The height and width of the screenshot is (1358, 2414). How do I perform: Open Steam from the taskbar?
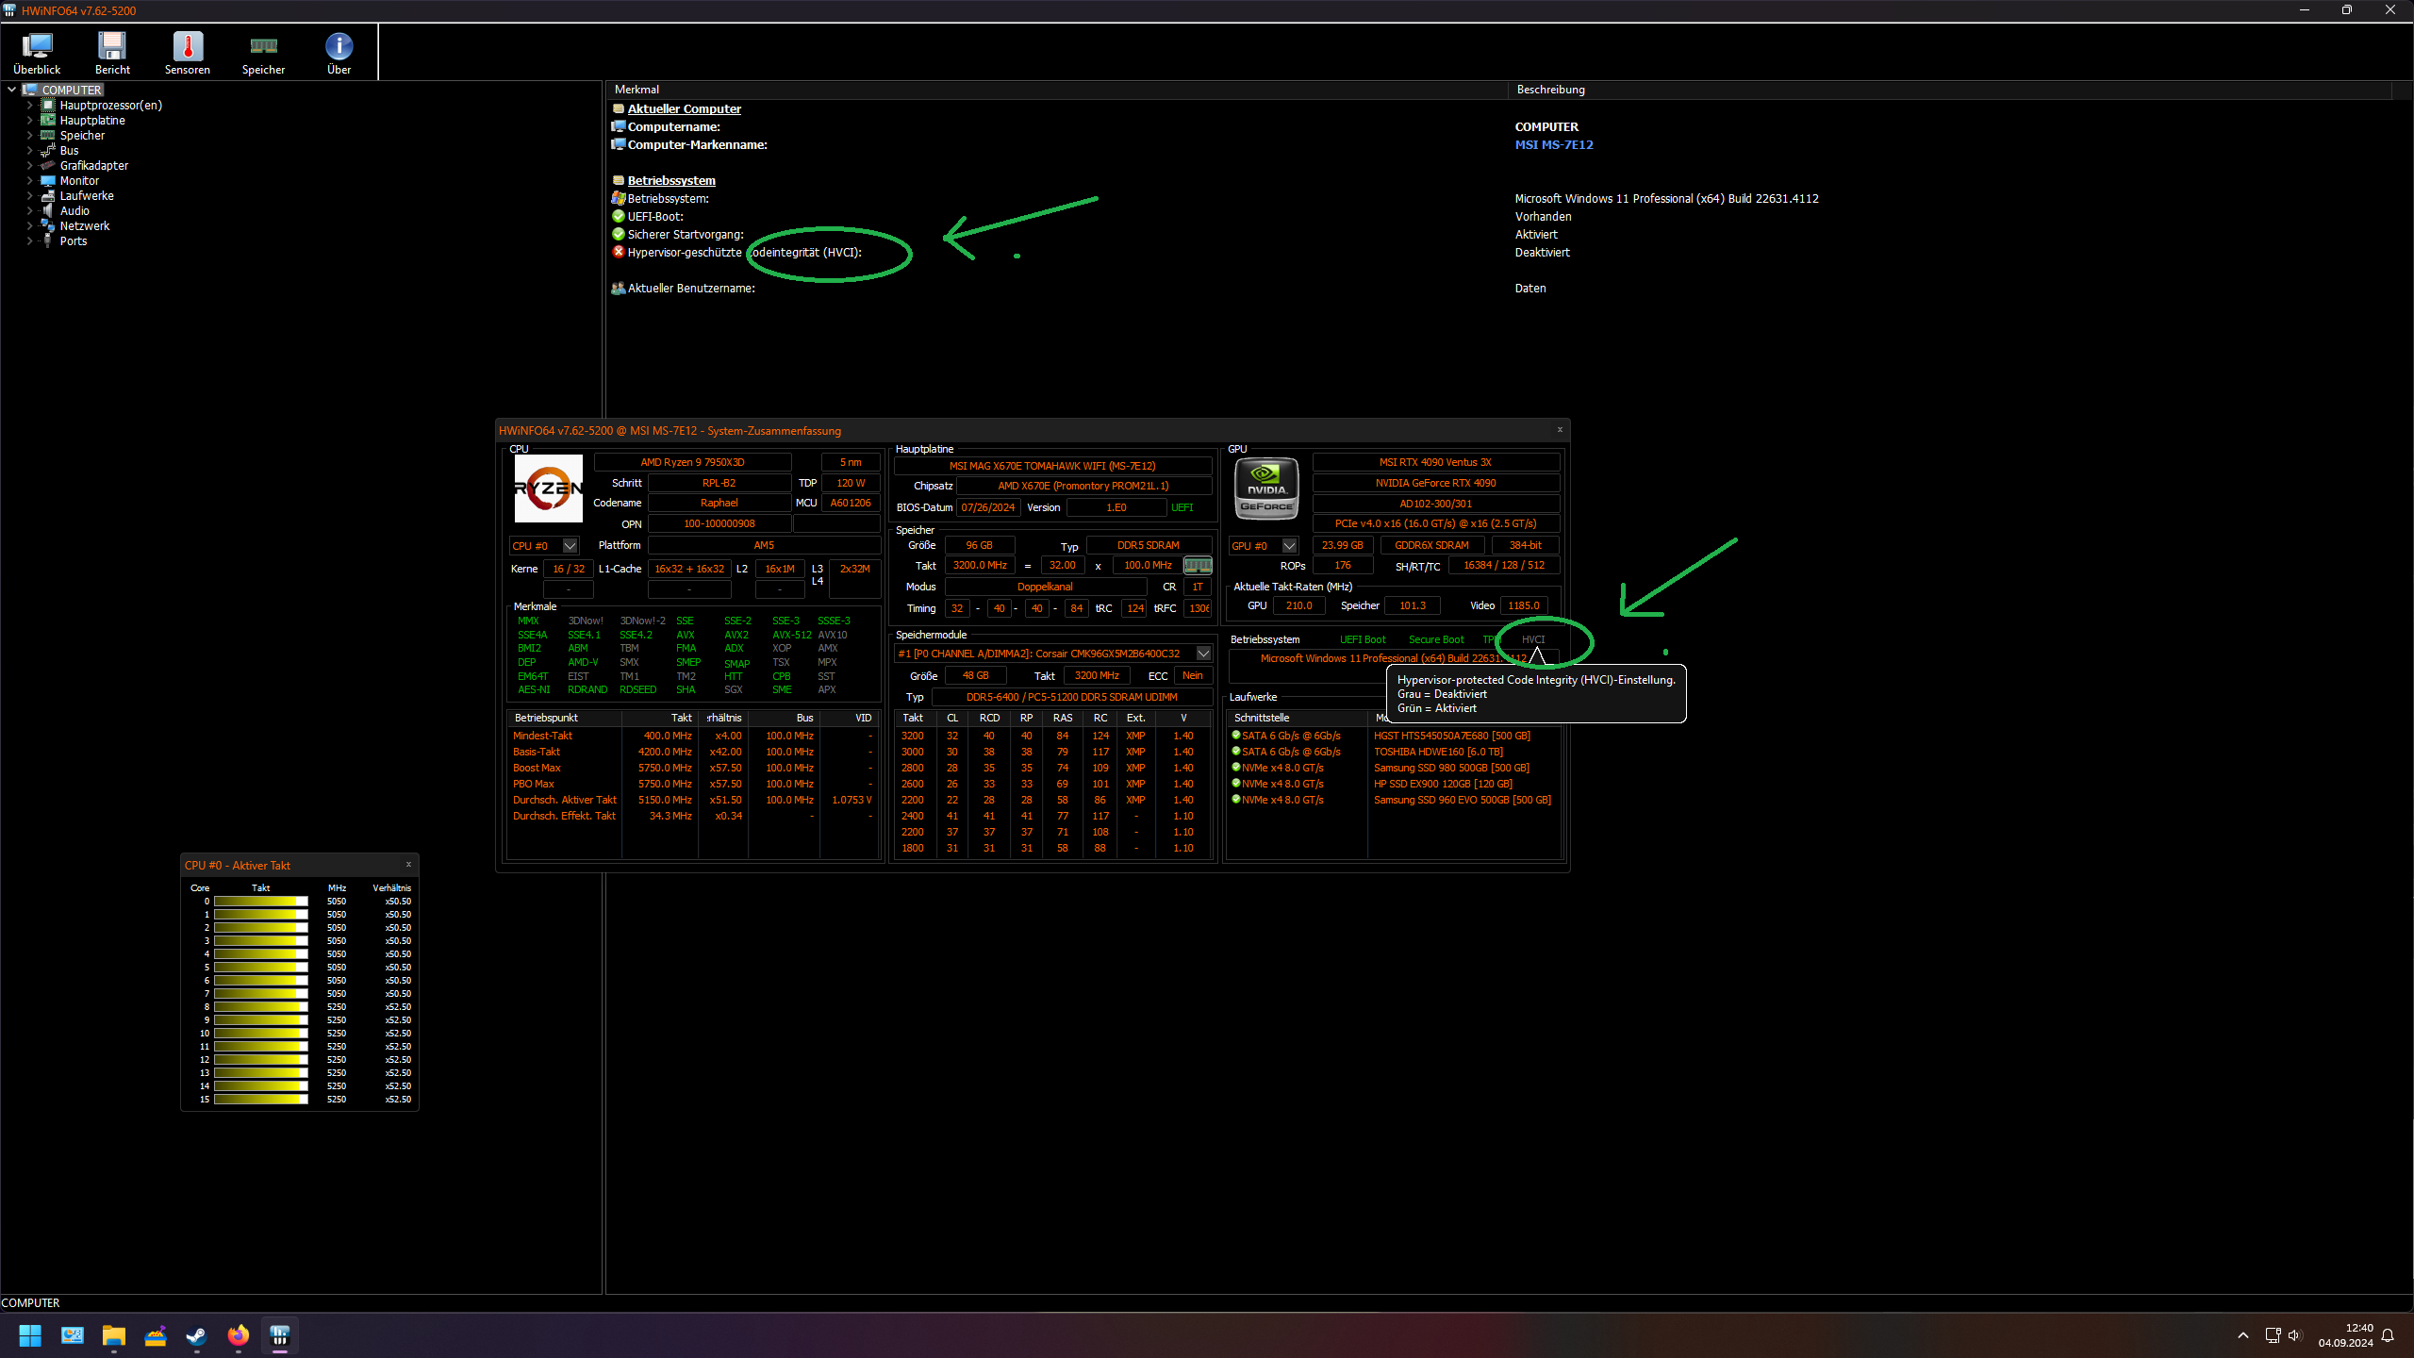tap(196, 1335)
